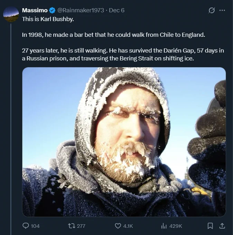Click the share post icon
The width and height of the screenshot is (233, 235).
[222, 226]
